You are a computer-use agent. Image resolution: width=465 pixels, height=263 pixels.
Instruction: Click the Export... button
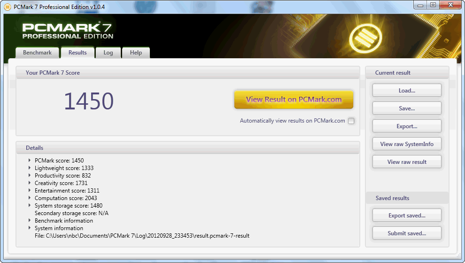pos(407,126)
